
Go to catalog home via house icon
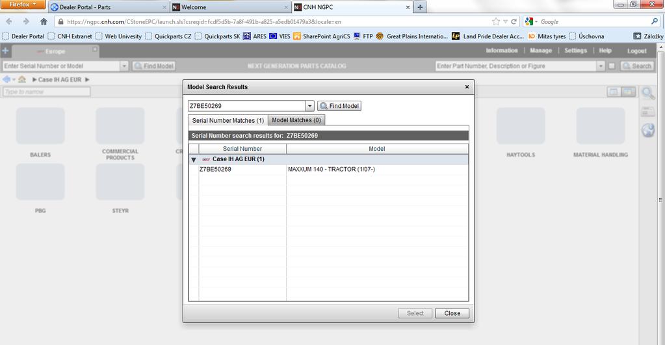(22, 79)
